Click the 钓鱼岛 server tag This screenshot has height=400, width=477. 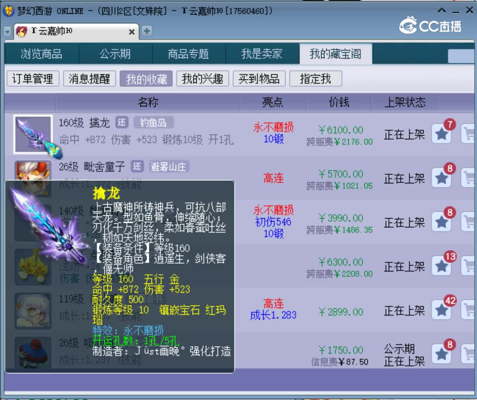point(153,123)
